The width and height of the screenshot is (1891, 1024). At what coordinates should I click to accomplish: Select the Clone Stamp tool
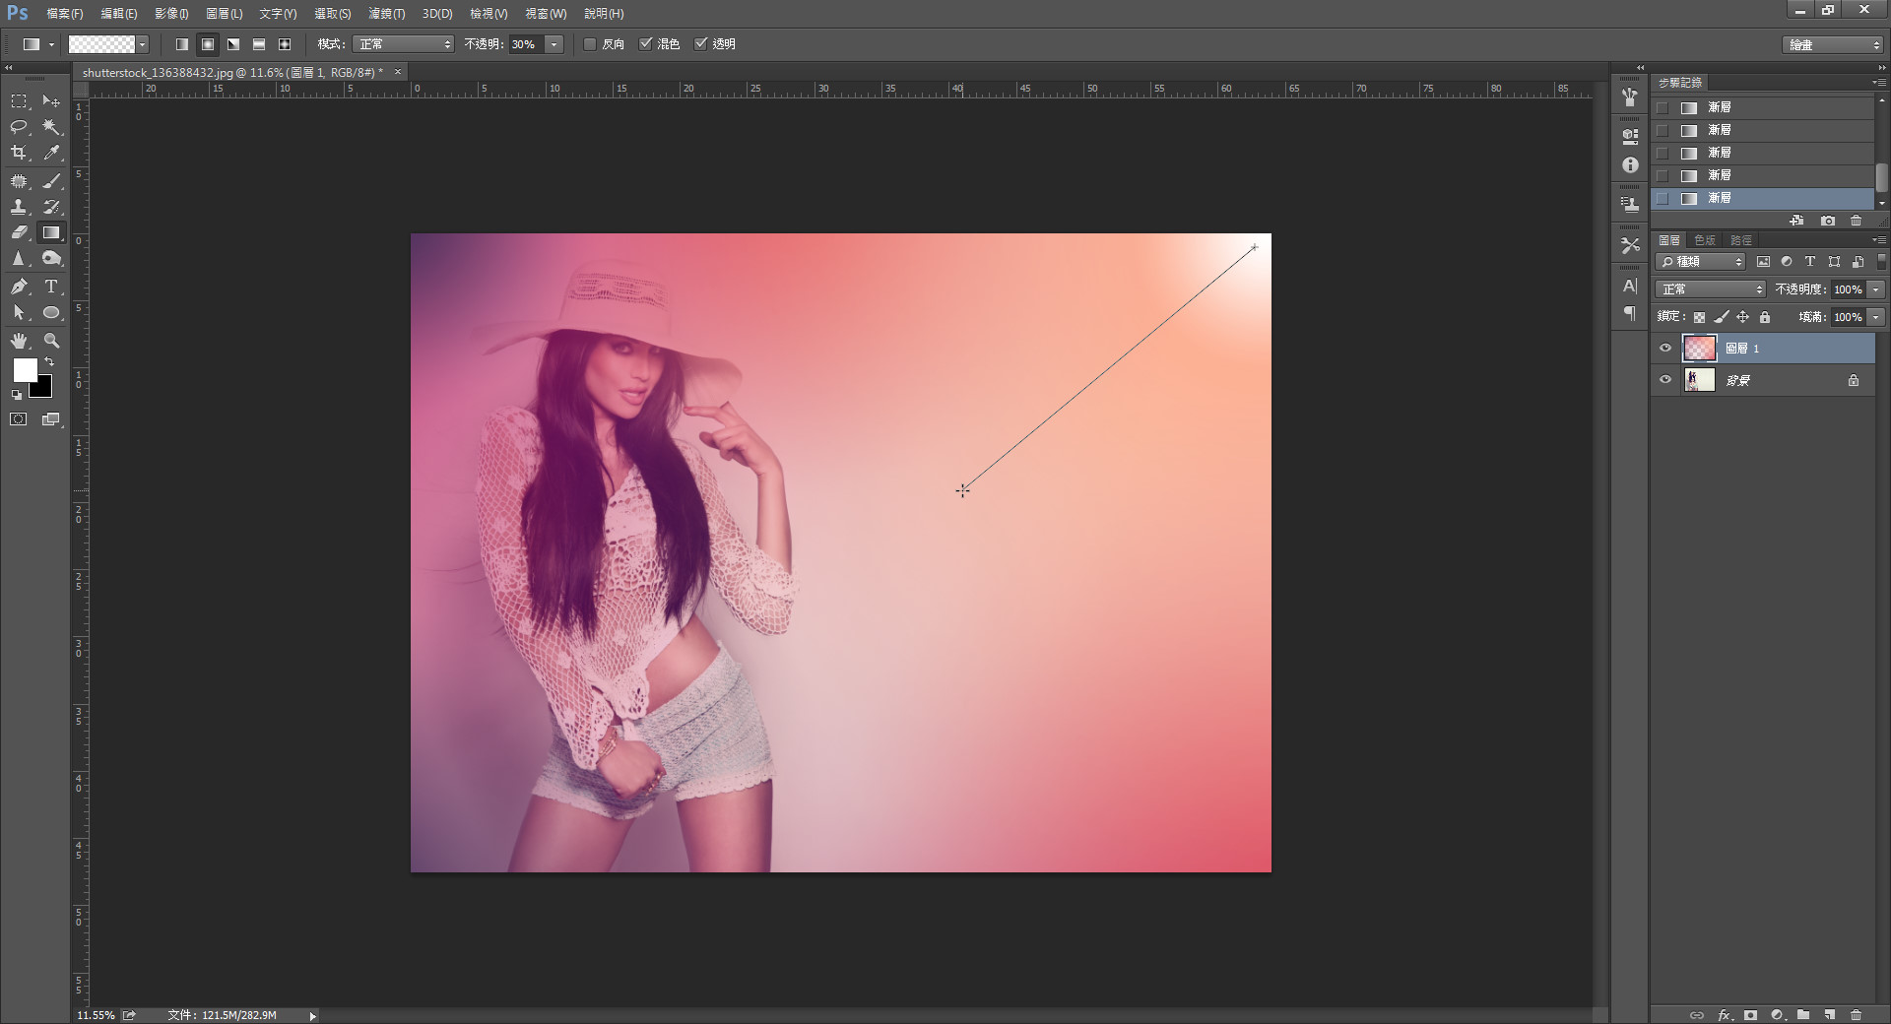click(19, 207)
